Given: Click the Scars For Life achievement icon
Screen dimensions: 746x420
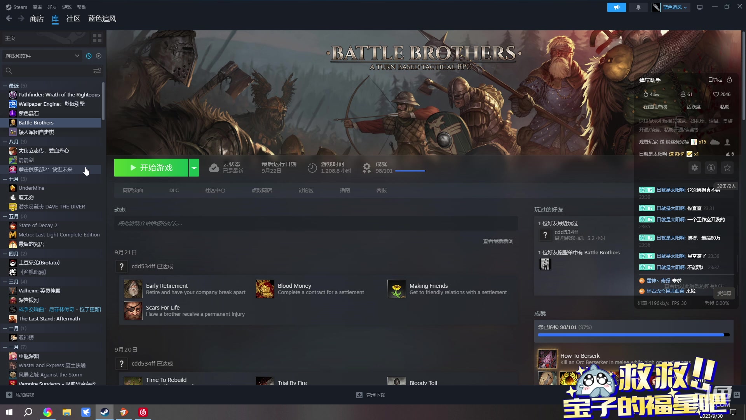Looking at the screenshot, I should click(x=133, y=311).
